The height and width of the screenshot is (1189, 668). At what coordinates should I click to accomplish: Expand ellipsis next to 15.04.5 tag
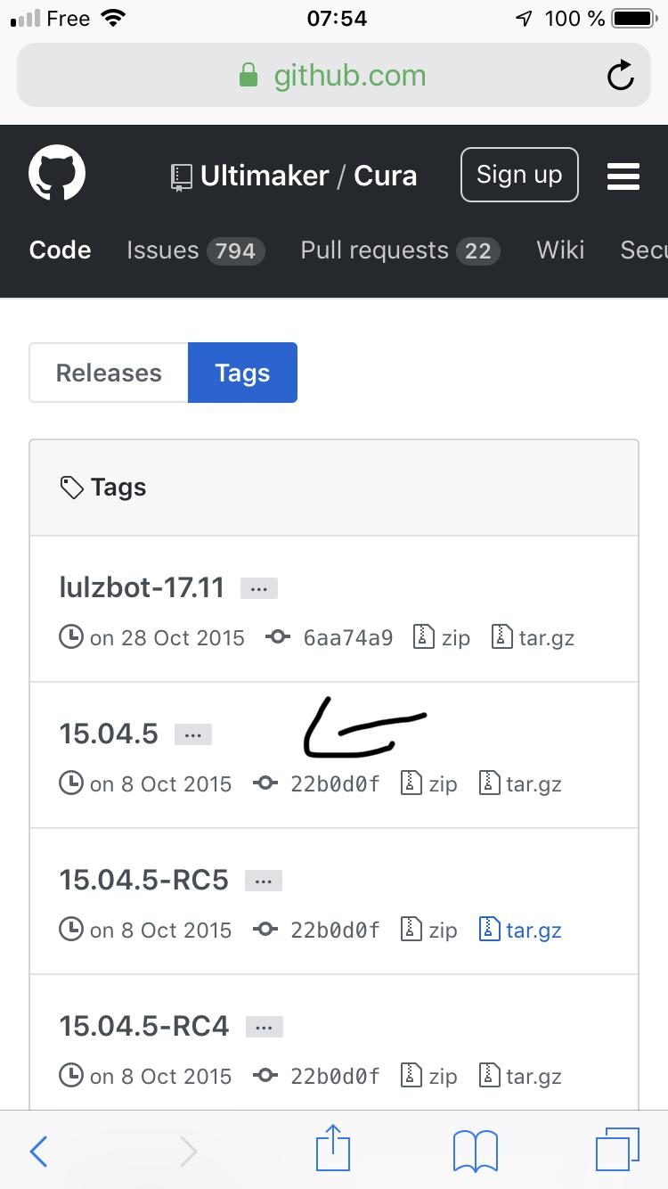[193, 734]
